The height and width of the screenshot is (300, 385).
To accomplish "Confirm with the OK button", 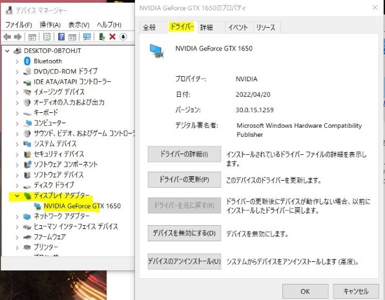I will pyautogui.click(x=305, y=292).
